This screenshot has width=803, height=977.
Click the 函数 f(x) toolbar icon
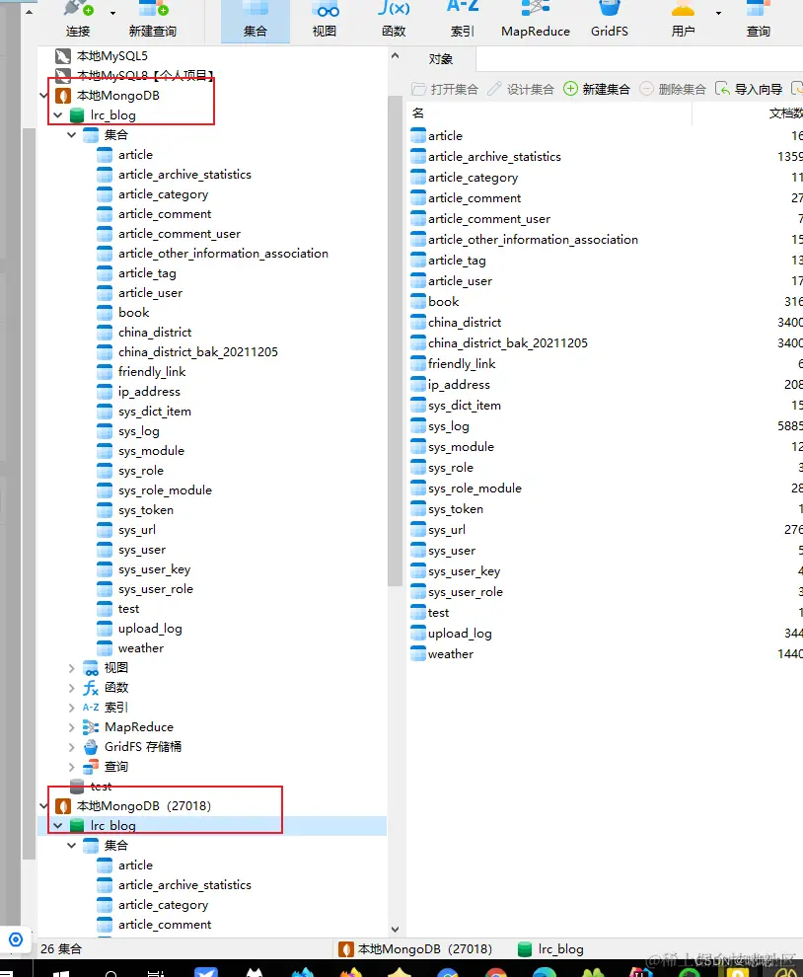394,19
